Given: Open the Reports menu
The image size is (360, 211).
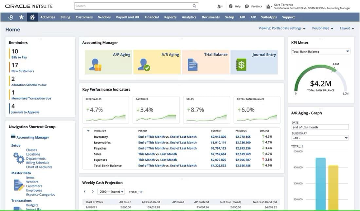Looking at the screenshot, I should pyautogui.click(x=171, y=17).
